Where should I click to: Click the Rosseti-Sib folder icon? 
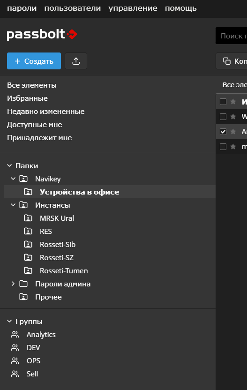point(28,245)
